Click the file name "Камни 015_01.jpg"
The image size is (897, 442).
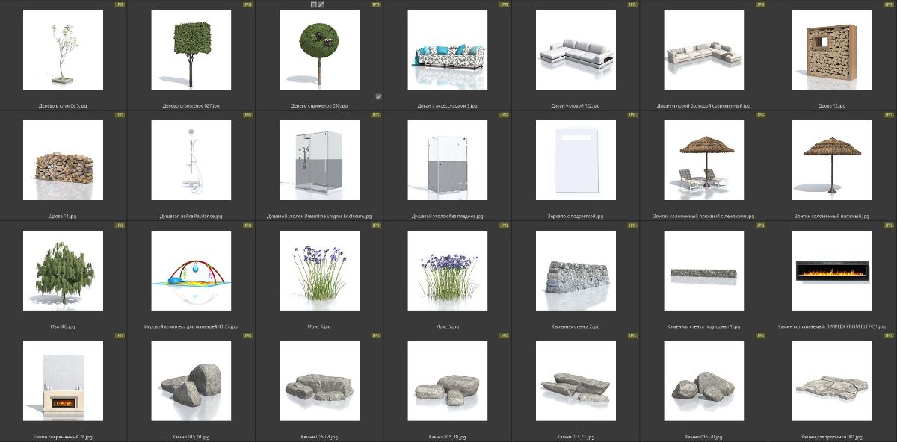pos(191,438)
